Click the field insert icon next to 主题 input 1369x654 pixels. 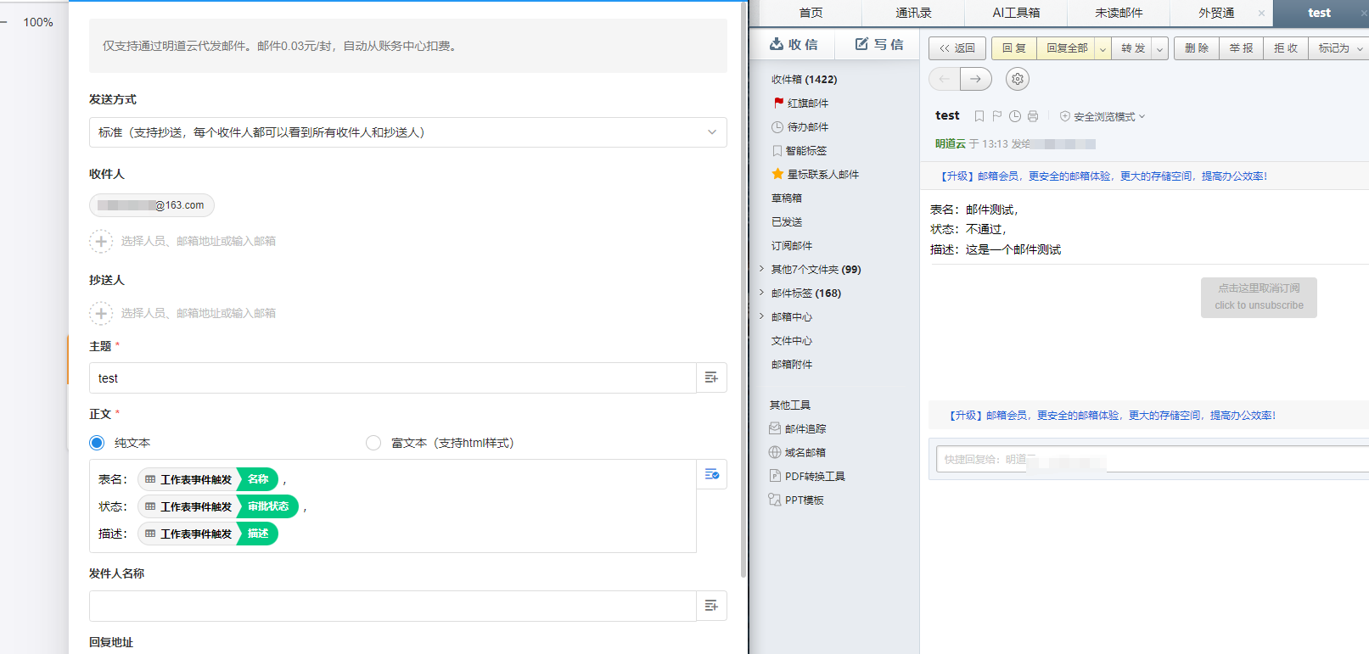pos(711,377)
